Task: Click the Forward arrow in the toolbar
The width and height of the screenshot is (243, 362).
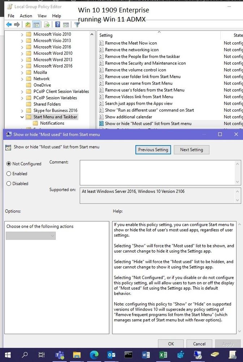Action: pyautogui.click(x=17, y=25)
